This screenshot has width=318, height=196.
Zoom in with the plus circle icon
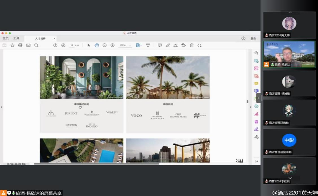coord(112,45)
